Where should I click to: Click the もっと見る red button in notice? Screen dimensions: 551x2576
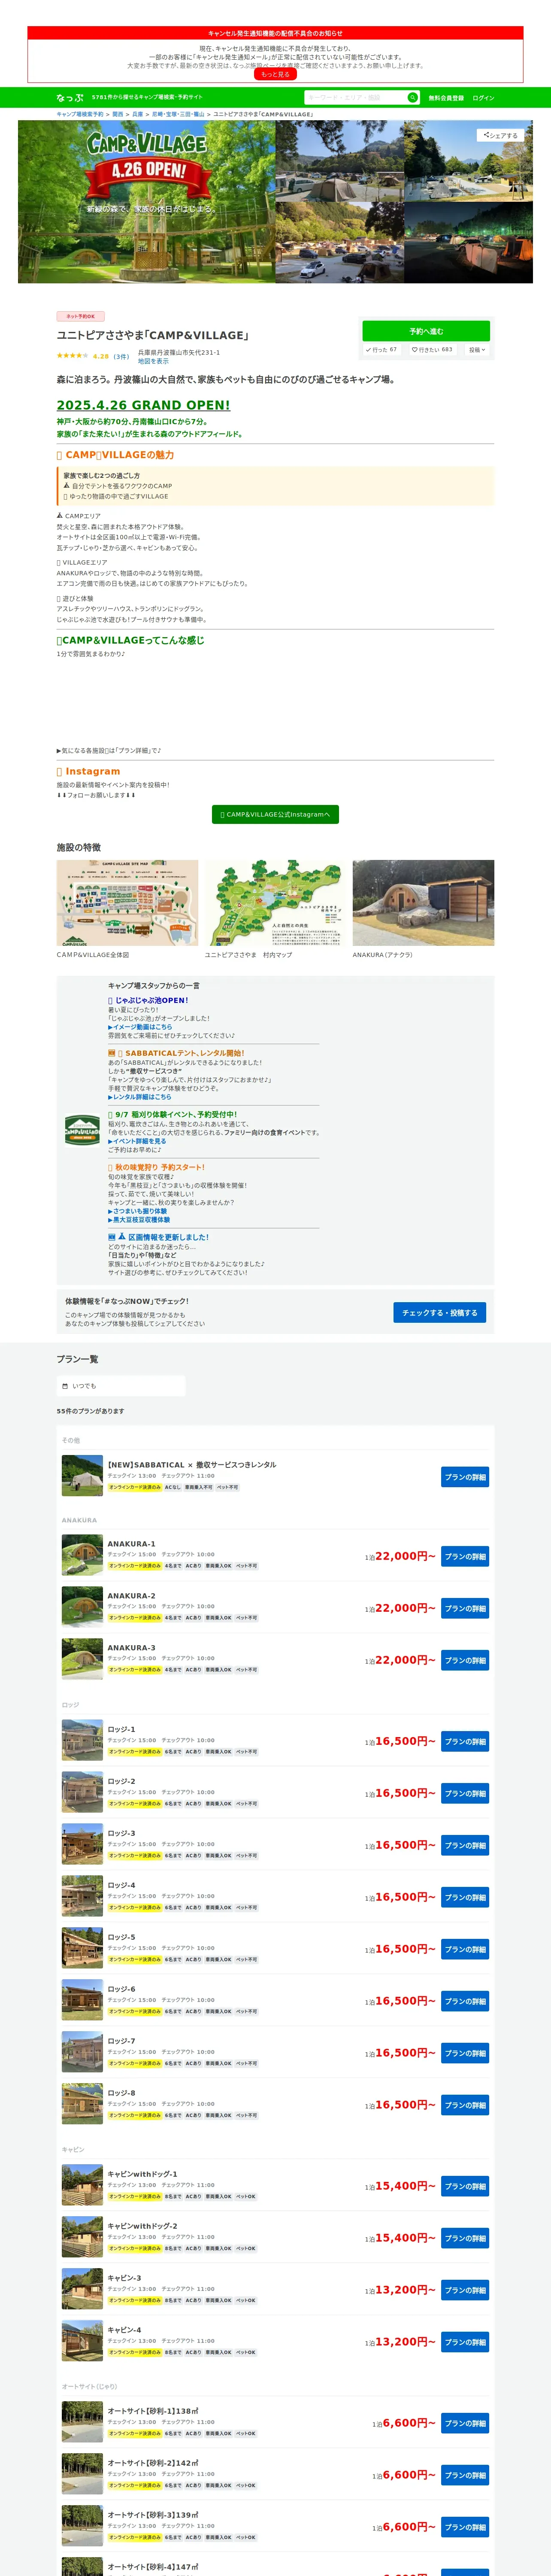pyautogui.click(x=275, y=74)
